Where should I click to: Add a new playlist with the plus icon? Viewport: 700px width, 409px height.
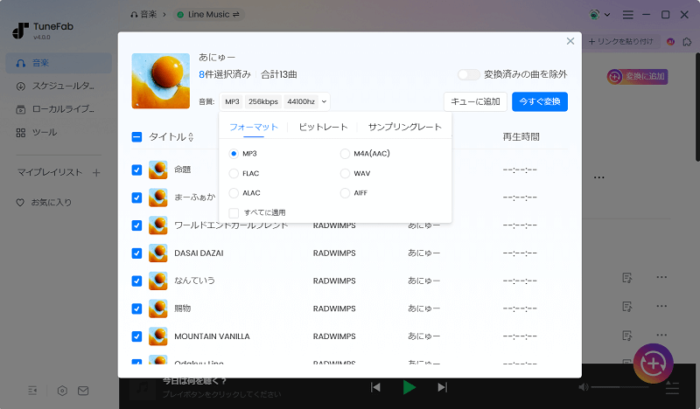click(x=96, y=173)
